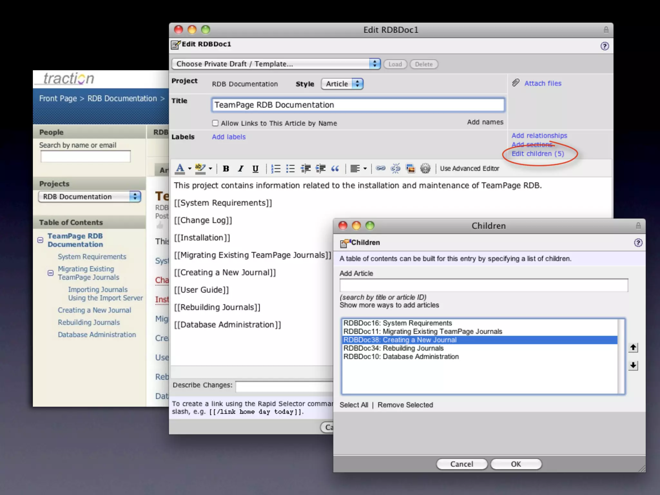Insert a numbered list
Viewport: 660px width, 495px height.
point(276,169)
